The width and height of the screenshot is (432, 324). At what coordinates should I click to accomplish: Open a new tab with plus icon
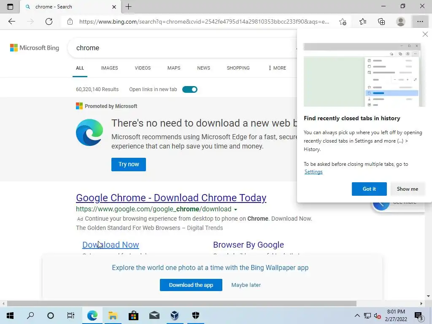[x=128, y=7]
